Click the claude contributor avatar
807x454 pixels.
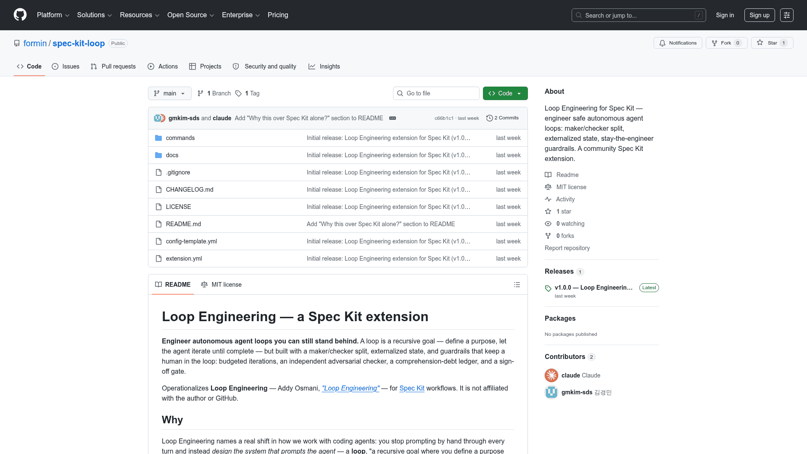click(x=551, y=375)
